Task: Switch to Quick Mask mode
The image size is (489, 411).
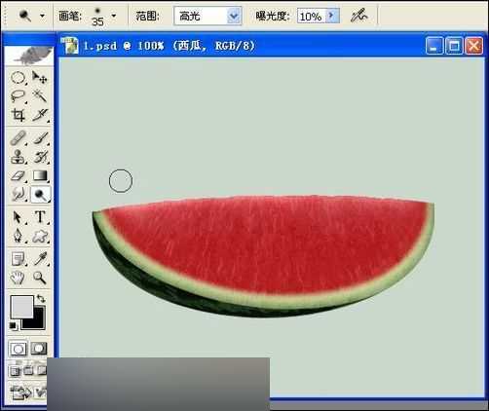Action: click(39, 349)
